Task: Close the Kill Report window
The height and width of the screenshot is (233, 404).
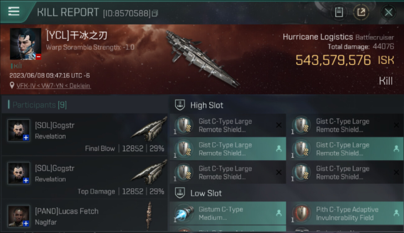Action: coord(388,12)
